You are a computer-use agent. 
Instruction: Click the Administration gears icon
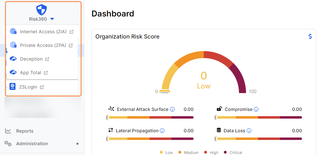[8, 143]
